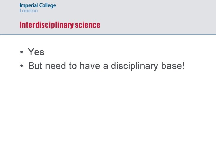The image size is (216, 162).
Task: Click the word "science" in the title
Action: [x=88, y=25]
